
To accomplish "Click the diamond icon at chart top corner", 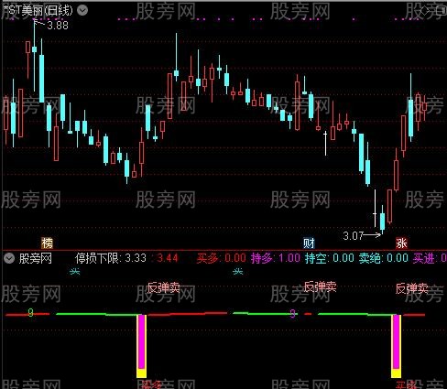I will tap(425, 11).
